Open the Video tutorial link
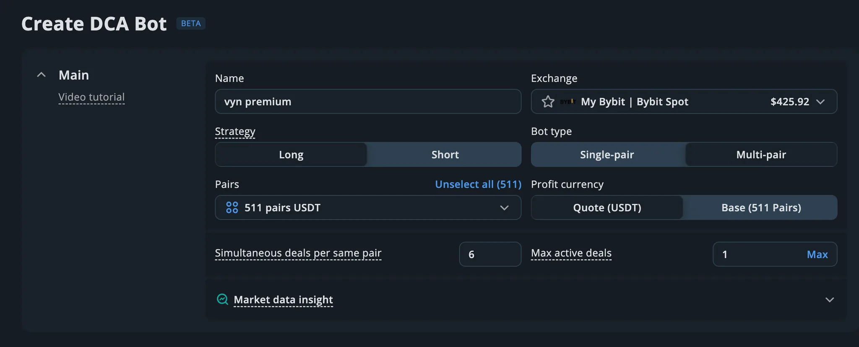Viewport: 859px width, 347px height. point(91,97)
